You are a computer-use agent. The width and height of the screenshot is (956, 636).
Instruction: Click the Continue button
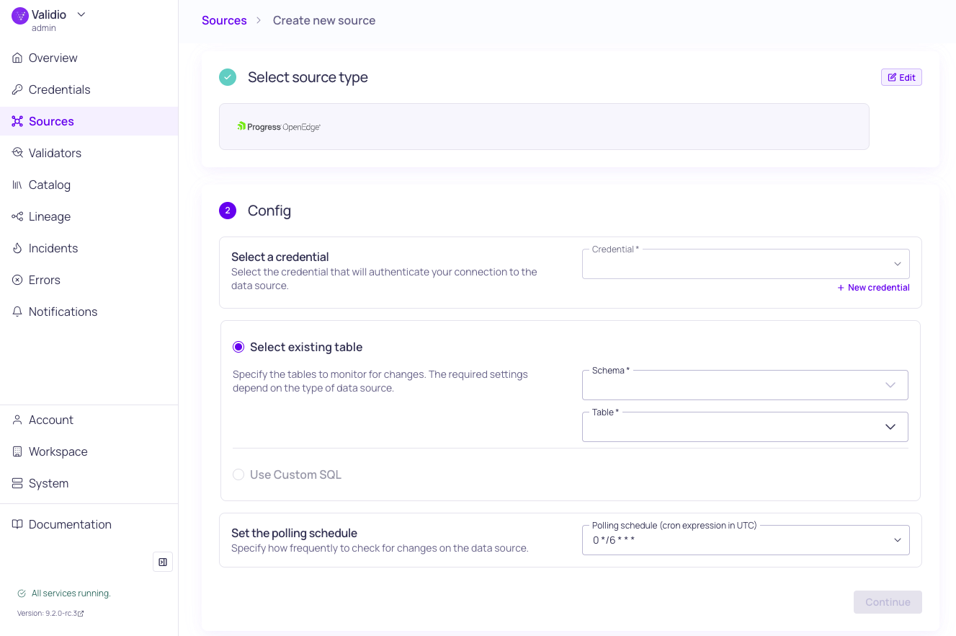pos(888,602)
